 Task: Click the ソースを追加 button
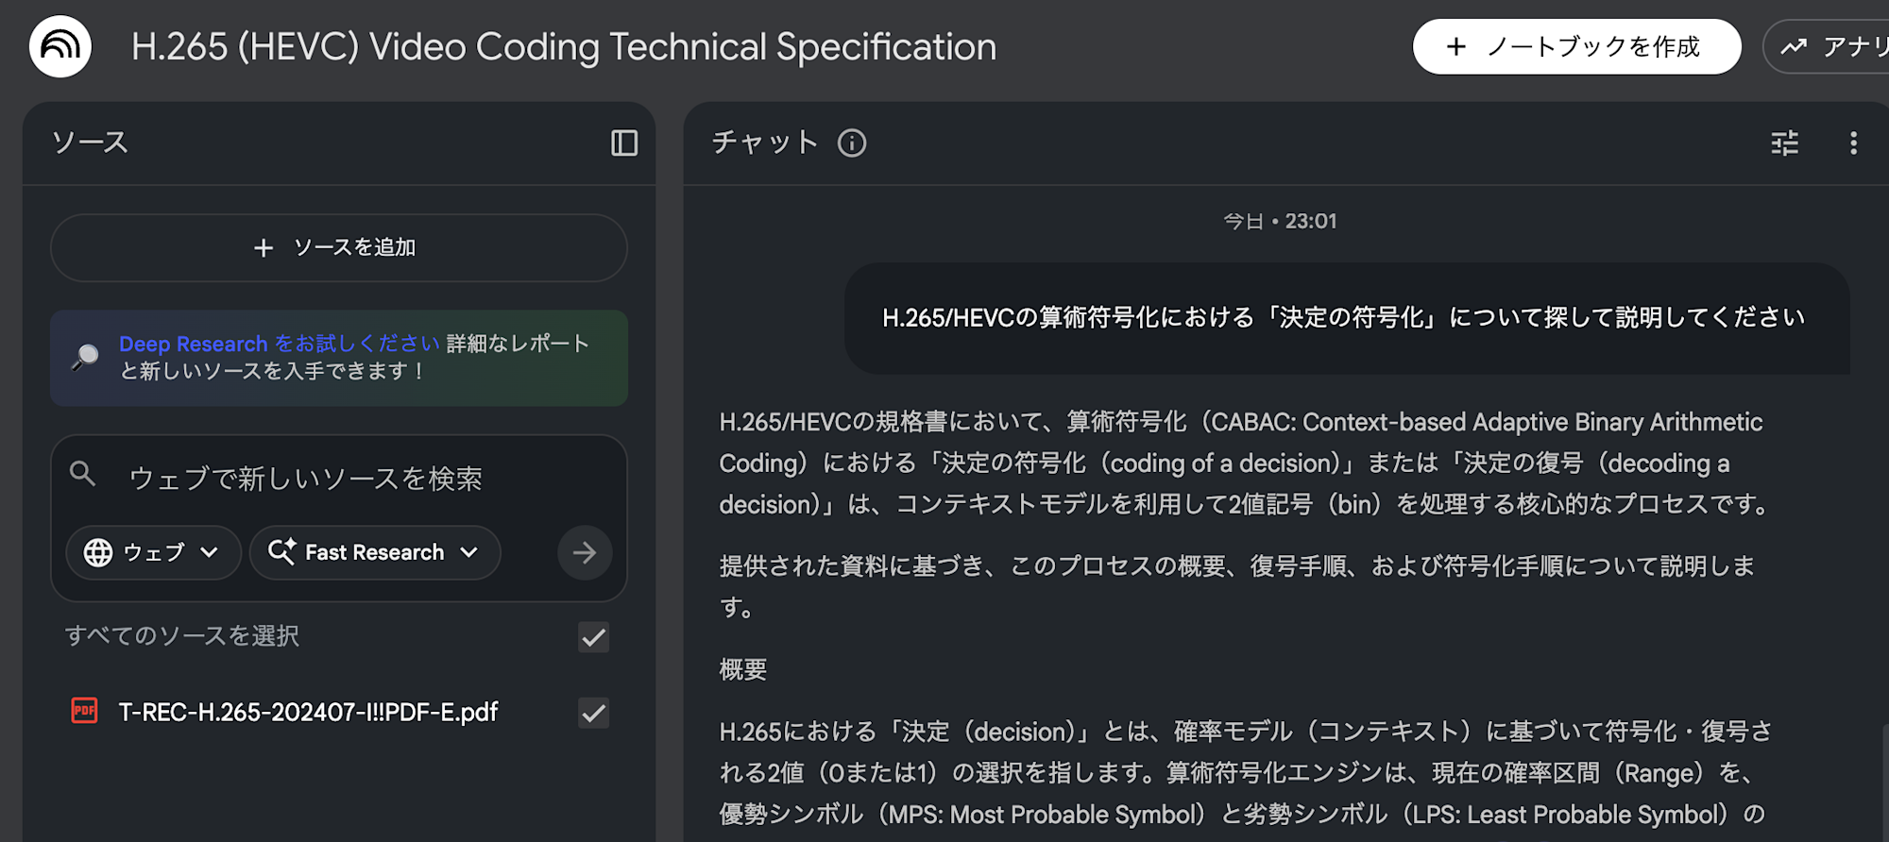click(338, 247)
